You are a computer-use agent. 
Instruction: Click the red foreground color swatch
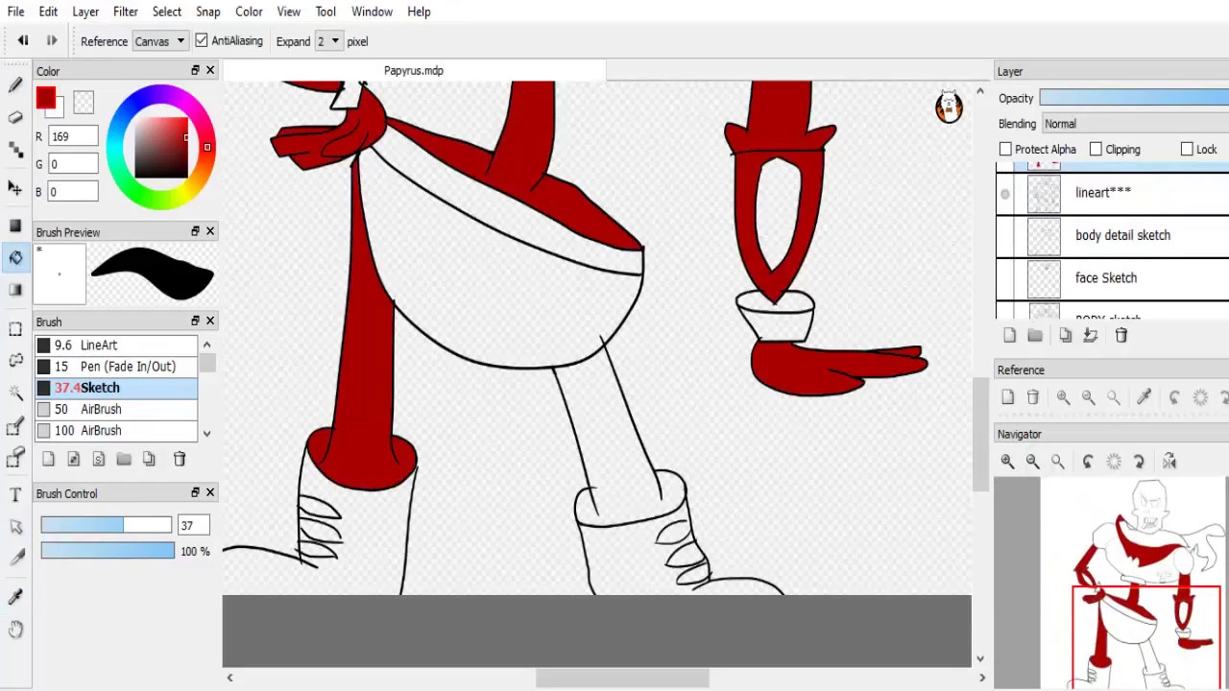[45, 98]
